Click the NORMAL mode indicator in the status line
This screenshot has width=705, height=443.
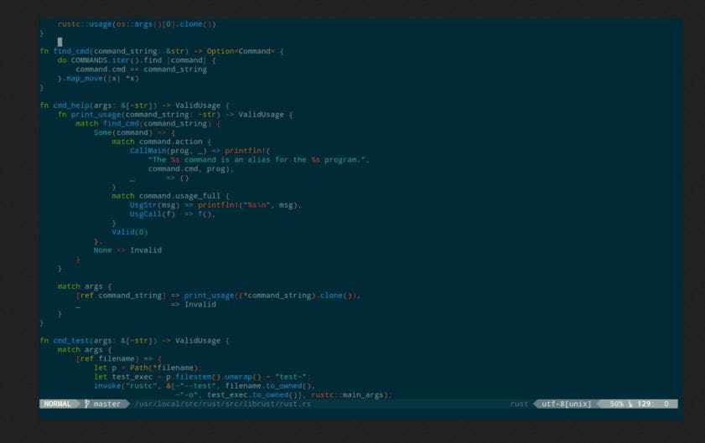tap(57, 404)
